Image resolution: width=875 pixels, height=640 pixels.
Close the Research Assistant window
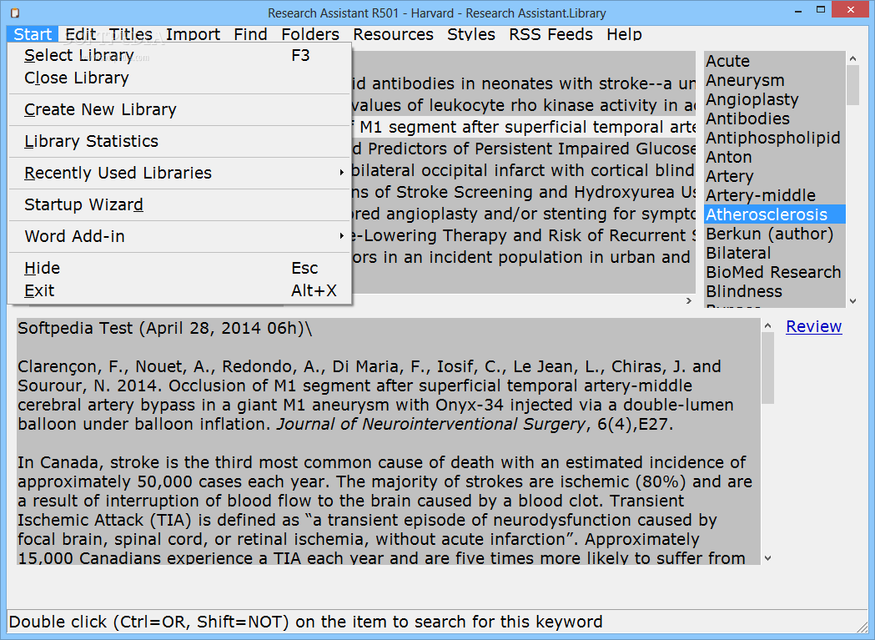click(851, 9)
